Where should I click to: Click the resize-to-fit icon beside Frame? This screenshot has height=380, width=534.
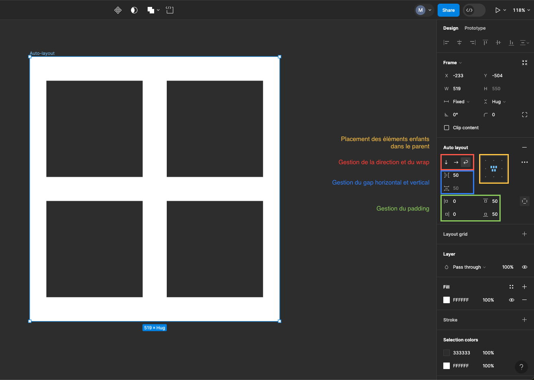pos(524,62)
